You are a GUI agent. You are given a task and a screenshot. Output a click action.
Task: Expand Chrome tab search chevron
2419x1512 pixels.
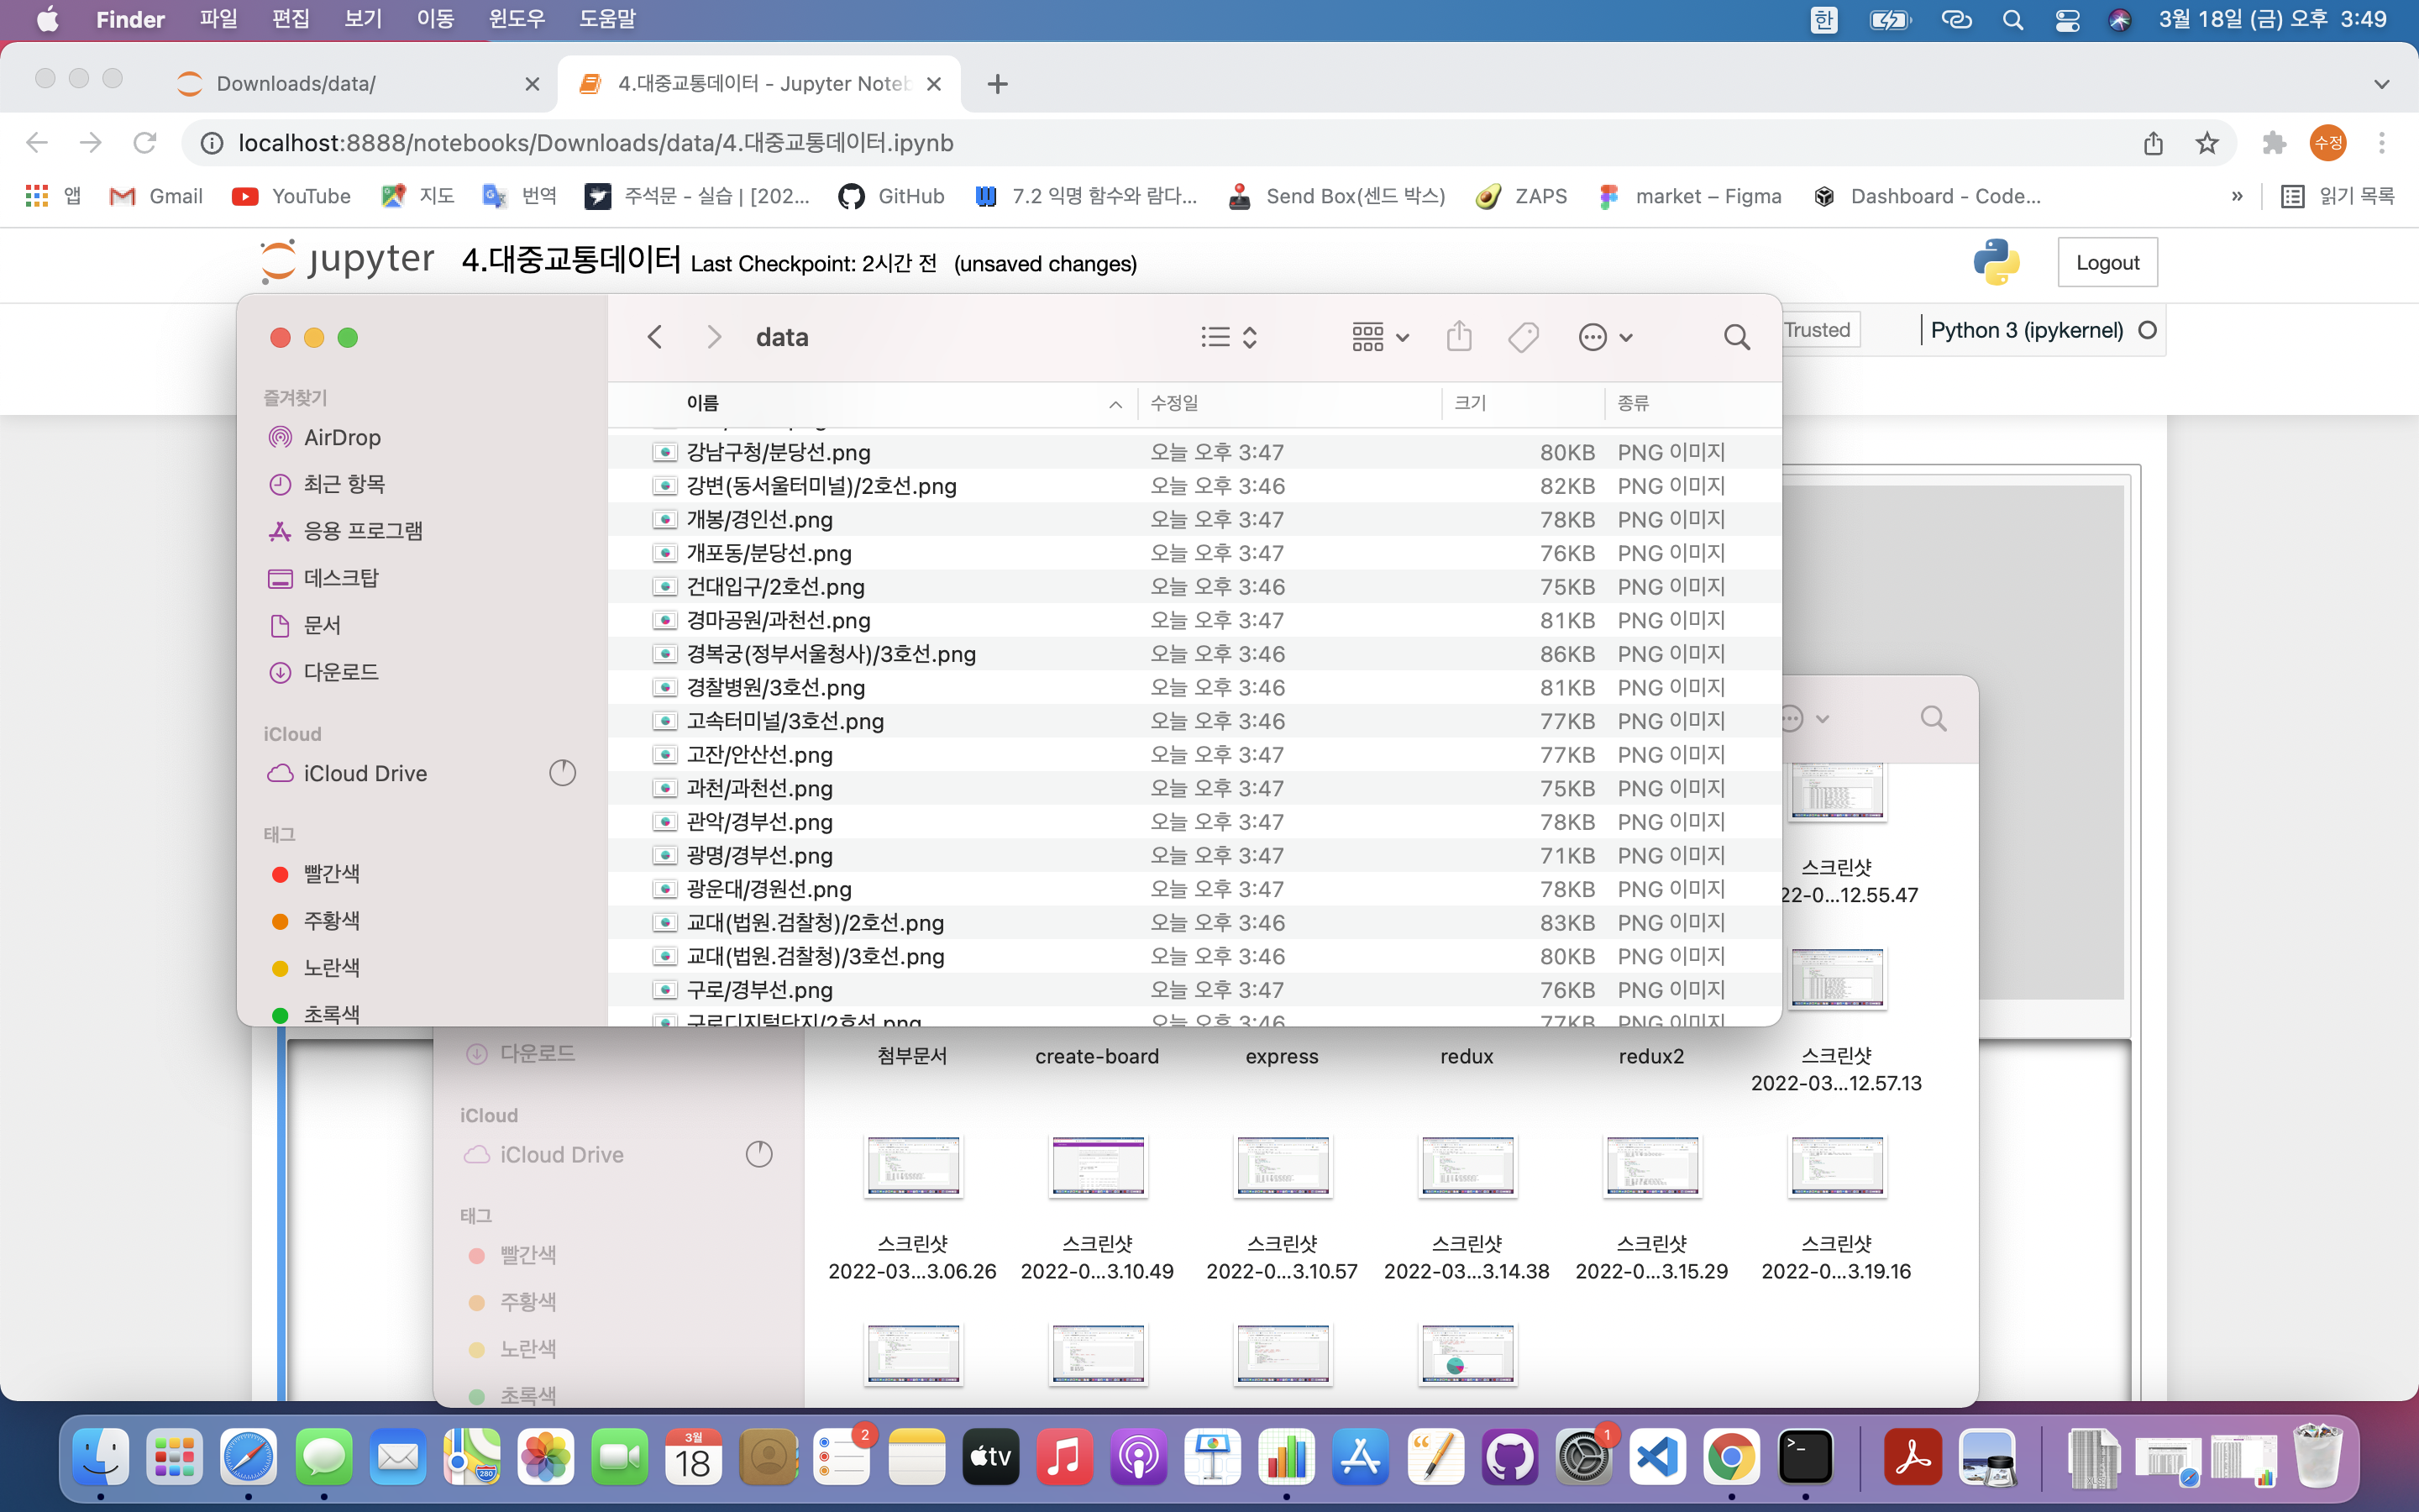(2381, 84)
